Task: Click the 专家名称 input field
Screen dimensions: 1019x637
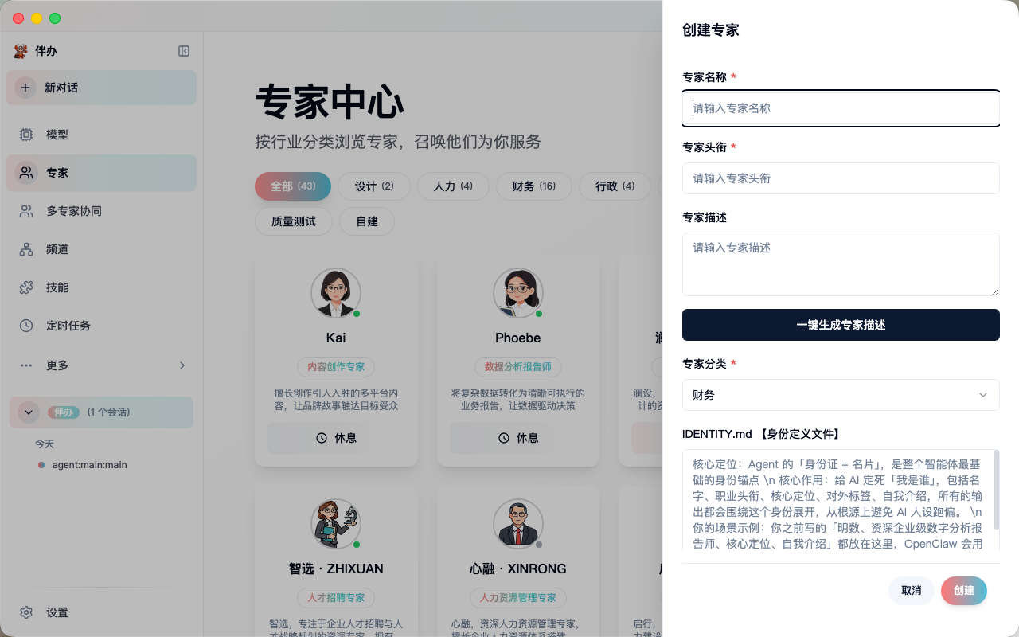Action: coord(841,108)
